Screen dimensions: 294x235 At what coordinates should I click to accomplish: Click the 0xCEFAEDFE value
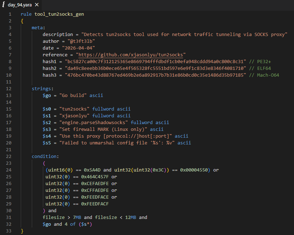(95, 184)
